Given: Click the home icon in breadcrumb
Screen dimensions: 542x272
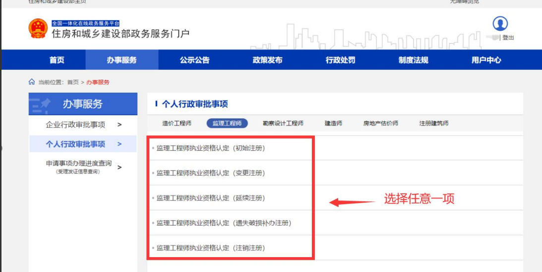Looking at the screenshot, I should [32, 82].
